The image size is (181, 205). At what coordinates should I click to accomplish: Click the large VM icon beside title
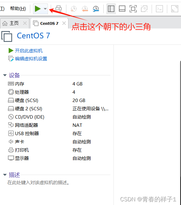pyautogui.click(x=7, y=36)
